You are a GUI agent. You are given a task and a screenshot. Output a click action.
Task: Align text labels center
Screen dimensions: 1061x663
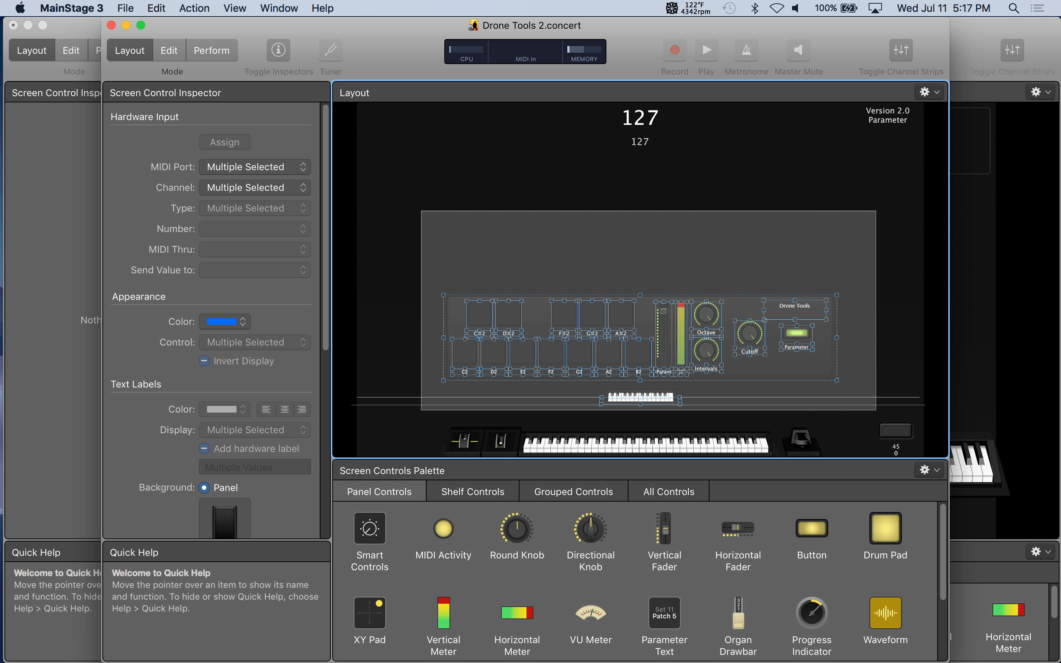tap(284, 409)
